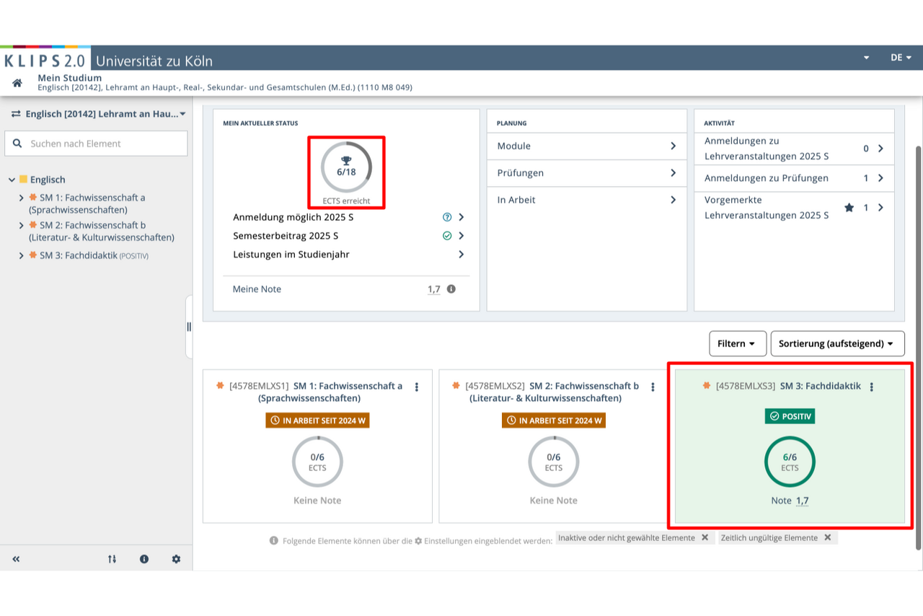
Task: Click star icon in Vorgemerkte Lehrveranstaltungen row
Action: coord(849,208)
